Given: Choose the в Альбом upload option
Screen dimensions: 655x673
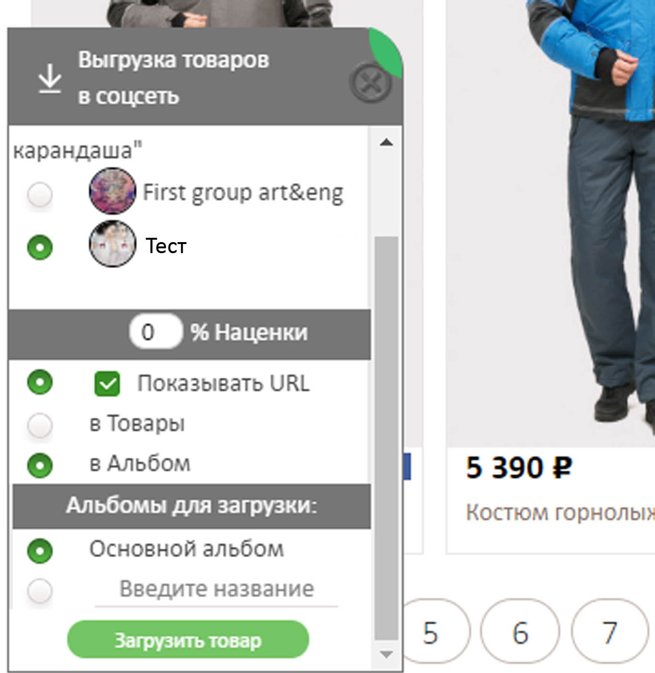Looking at the screenshot, I should click(40, 465).
